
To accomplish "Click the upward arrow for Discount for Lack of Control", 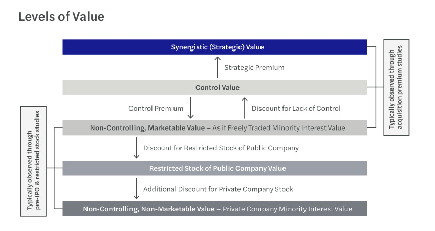I will [x=244, y=108].
